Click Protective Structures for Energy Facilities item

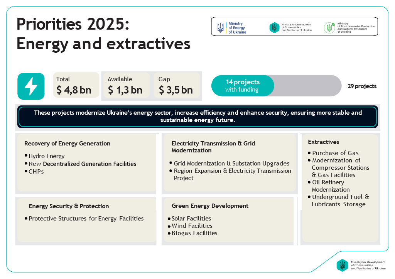(x=86, y=219)
